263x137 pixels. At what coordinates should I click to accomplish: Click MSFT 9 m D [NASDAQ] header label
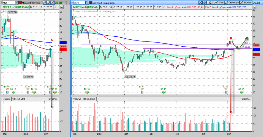[86, 7]
